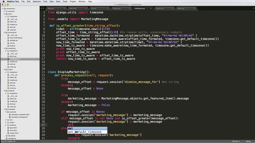Click line number 21 in the gutter
255x143 pixels.
tap(43, 72)
